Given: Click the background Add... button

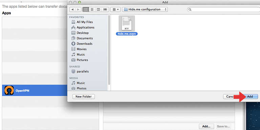Looking at the screenshot, I should [x=206, y=126].
